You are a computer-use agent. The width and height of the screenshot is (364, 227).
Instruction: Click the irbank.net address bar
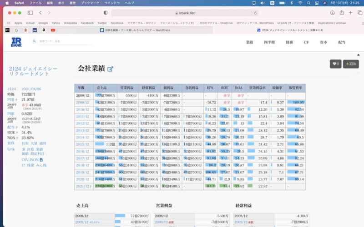tap(185, 13)
